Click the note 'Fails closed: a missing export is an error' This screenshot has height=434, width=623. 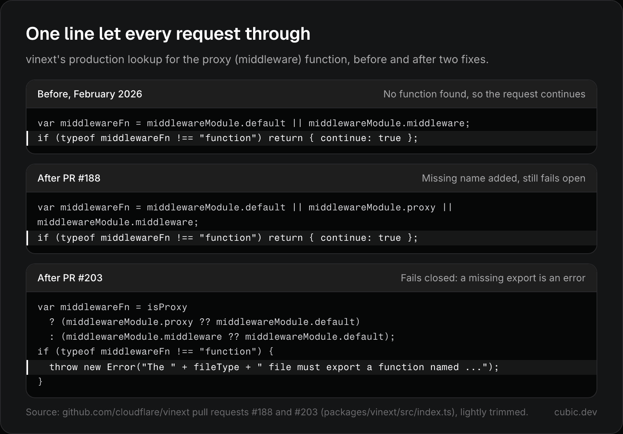[493, 278]
